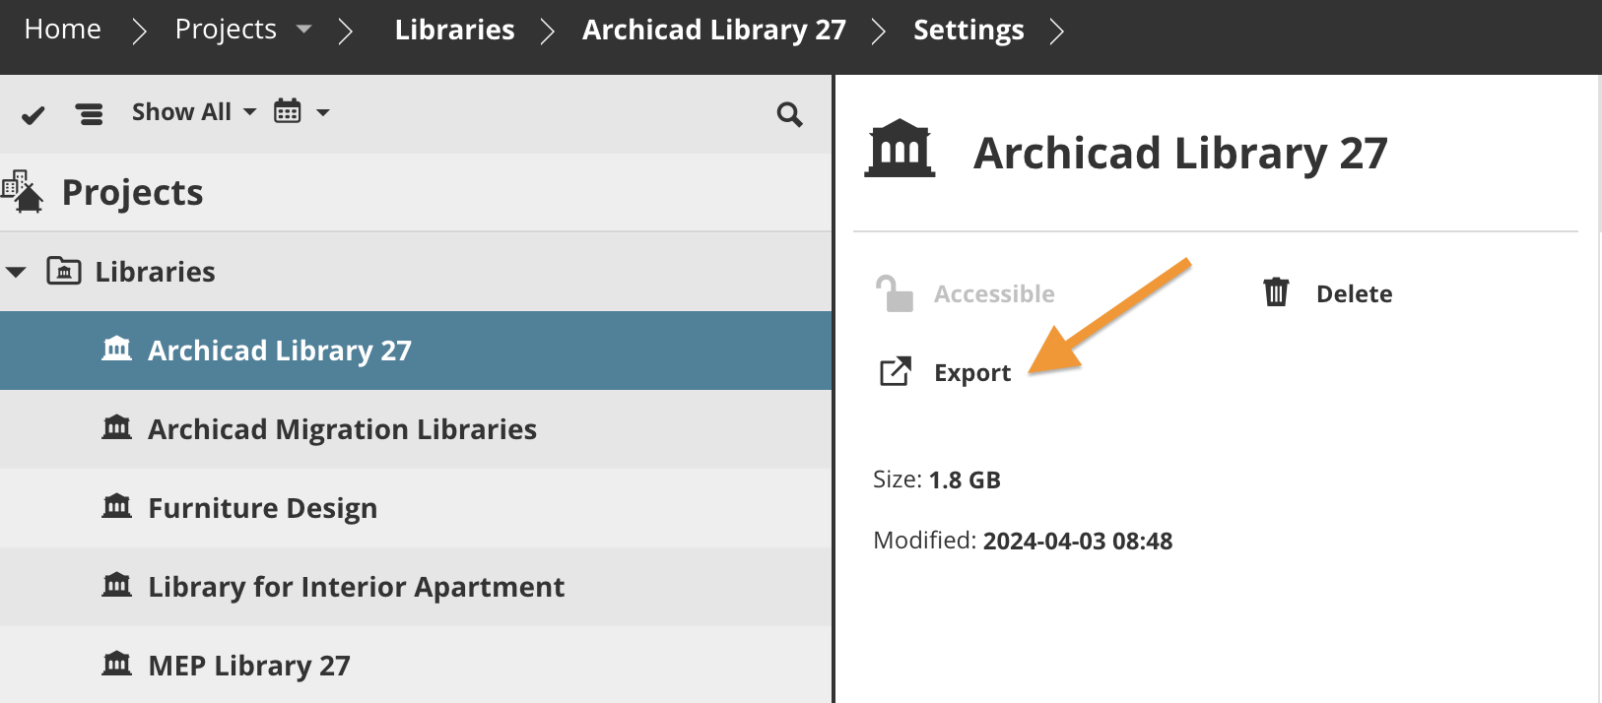This screenshot has height=703, width=1602.
Task: Navigate to Libraries in breadcrumb
Action: (454, 30)
